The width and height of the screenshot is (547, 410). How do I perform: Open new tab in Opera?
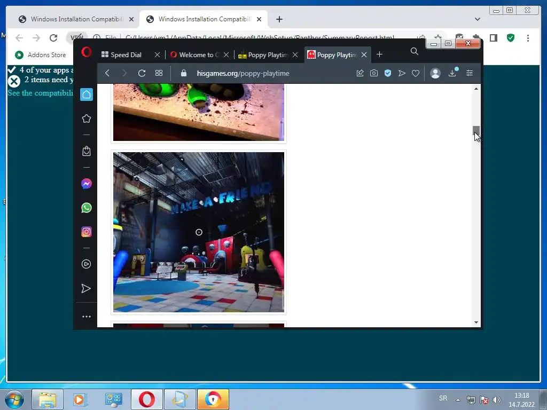pyautogui.click(x=380, y=54)
